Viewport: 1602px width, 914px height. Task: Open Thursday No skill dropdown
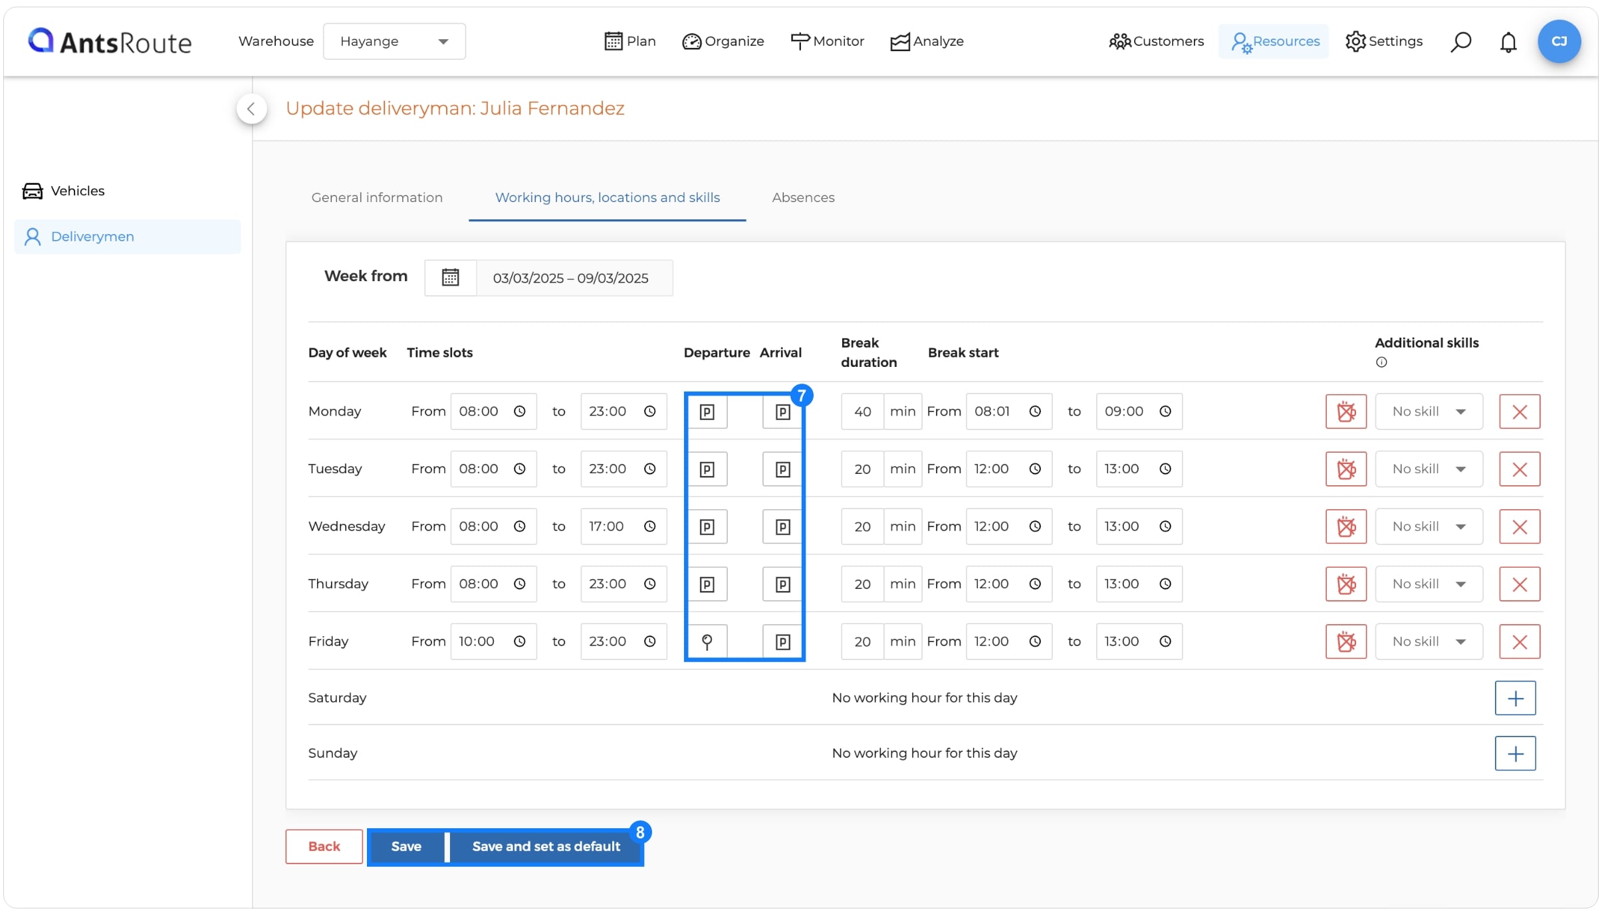1429,584
